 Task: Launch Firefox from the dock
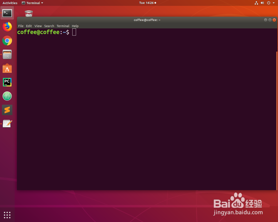(x=7, y=27)
